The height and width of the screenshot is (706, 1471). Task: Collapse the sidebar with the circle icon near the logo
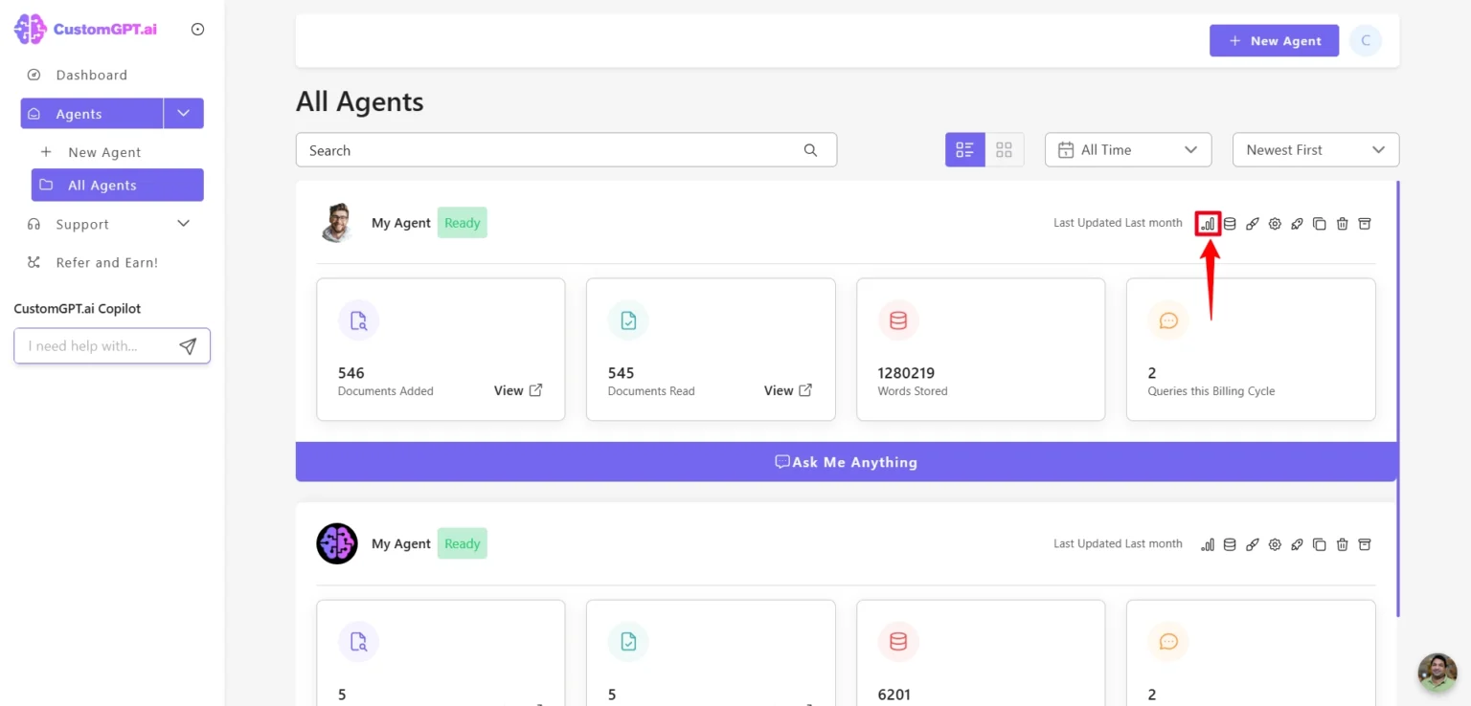tap(197, 30)
